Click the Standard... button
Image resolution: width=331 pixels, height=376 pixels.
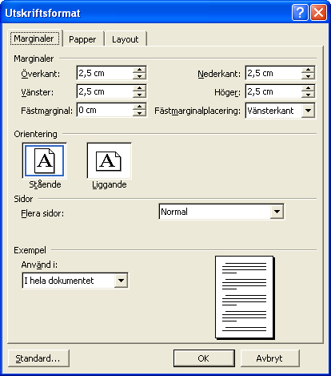tap(38, 358)
